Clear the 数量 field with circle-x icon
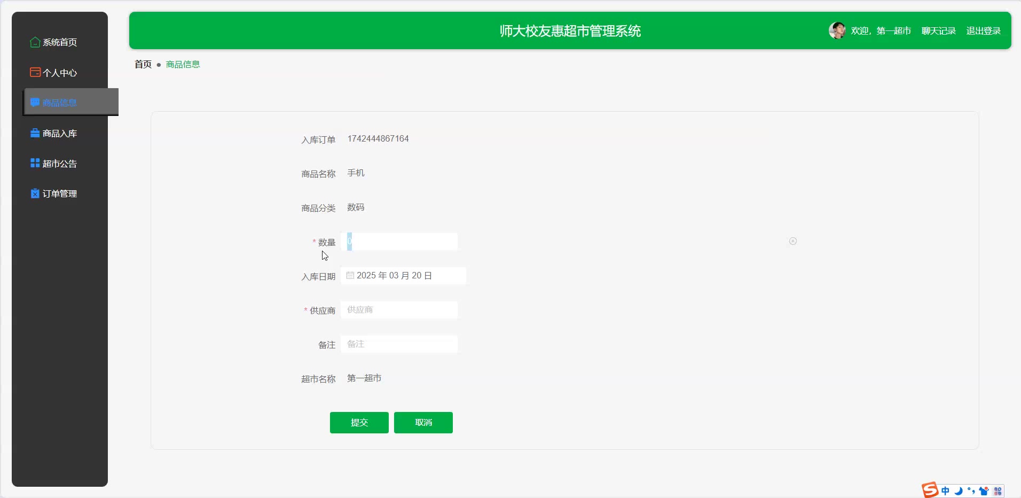The height and width of the screenshot is (498, 1021). 793,241
